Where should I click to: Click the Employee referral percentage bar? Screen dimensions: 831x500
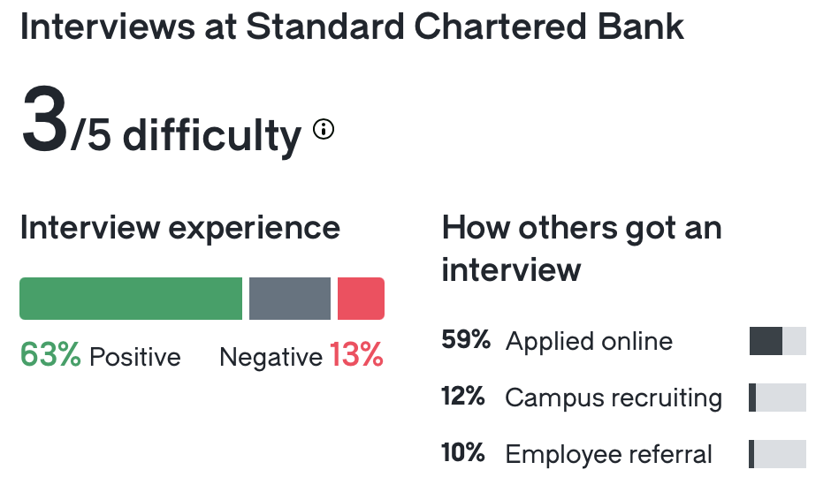[x=778, y=454]
